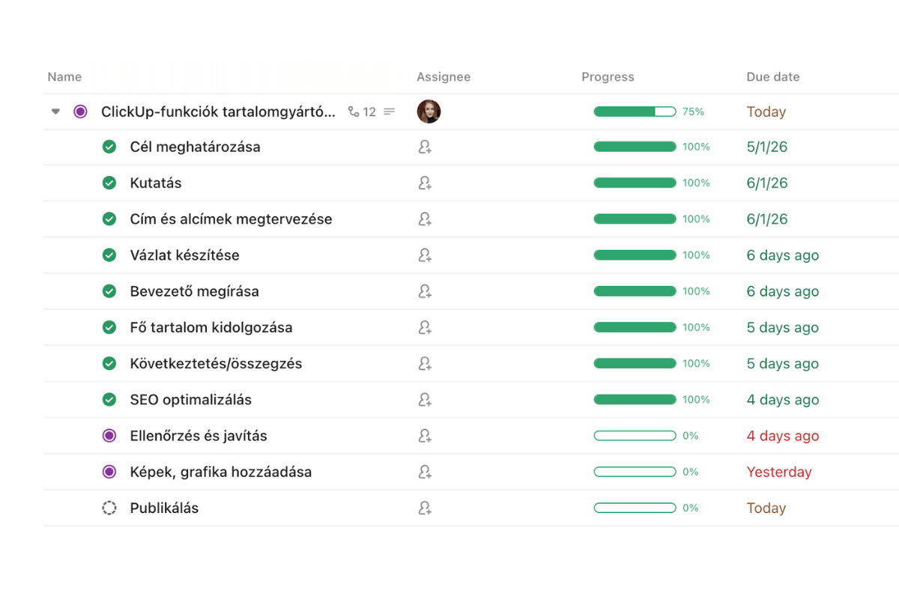The width and height of the screenshot is (899, 599).
Task: Click the Yesterday due date on Képek, grafika hozzáadása
Action: click(x=779, y=472)
